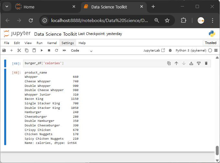The image size is (220, 163).
Task: Open the Edit menu
Action: 17,43
